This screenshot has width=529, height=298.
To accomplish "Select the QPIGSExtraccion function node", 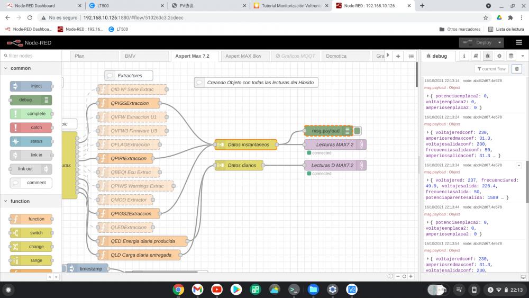I will click(x=129, y=103).
